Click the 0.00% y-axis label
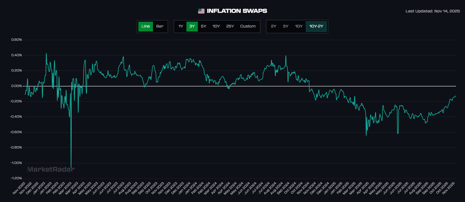Screen dimensions: 465x202 pyautogui.click(x=16, y=86)
